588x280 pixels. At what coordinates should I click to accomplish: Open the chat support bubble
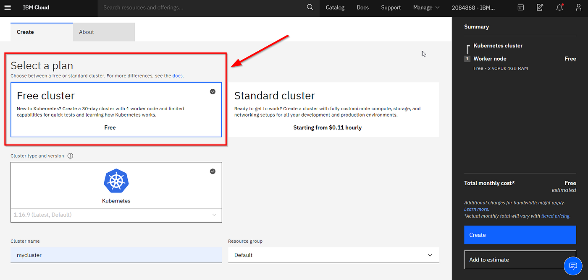tap(573, 266)
